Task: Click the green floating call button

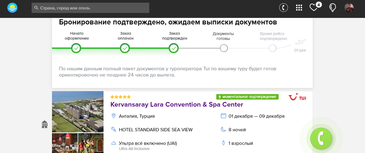Action: [321, 139]
